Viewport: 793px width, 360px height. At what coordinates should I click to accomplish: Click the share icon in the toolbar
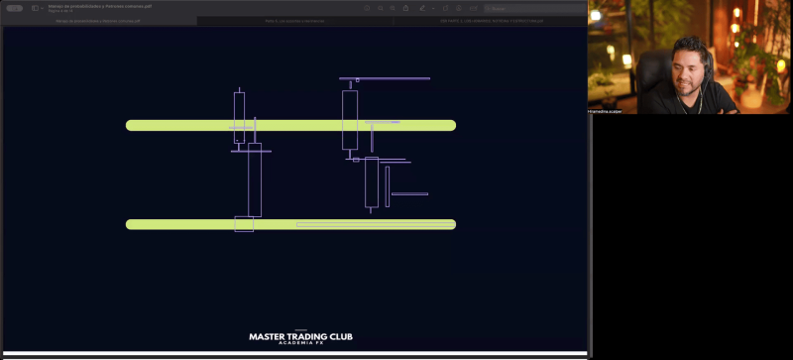click(x=405, y=8)
